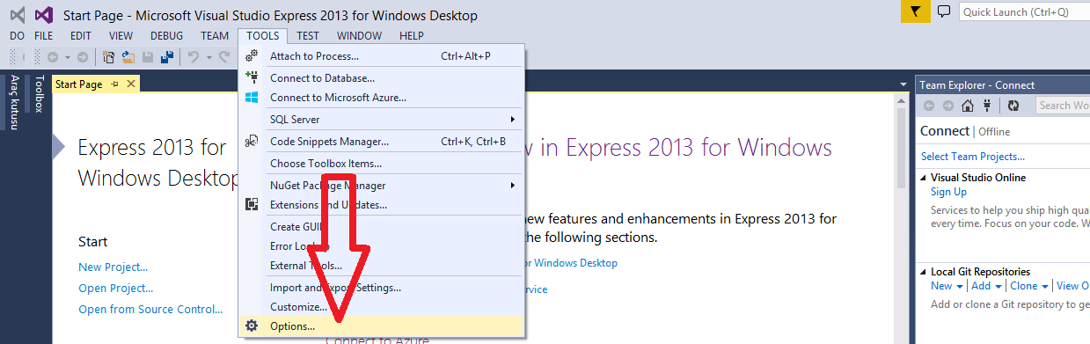Viewport: 1090px width, 344px height.
Task: Click the Microsoft Azure Windows logo icon
Action: (x=252, y=98)
